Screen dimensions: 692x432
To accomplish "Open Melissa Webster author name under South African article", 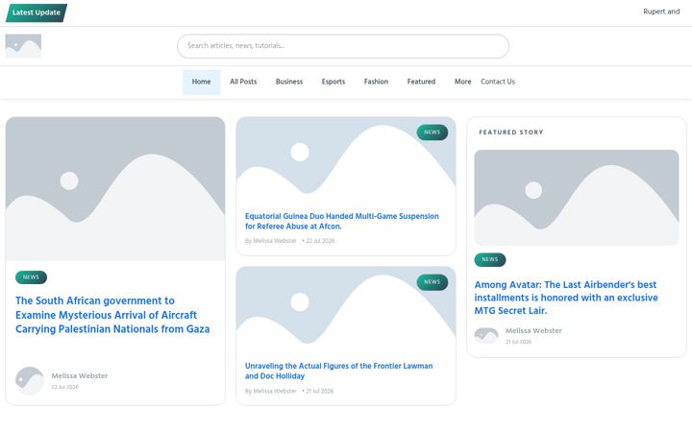I will pyautogui.click(x=80, y=375).
